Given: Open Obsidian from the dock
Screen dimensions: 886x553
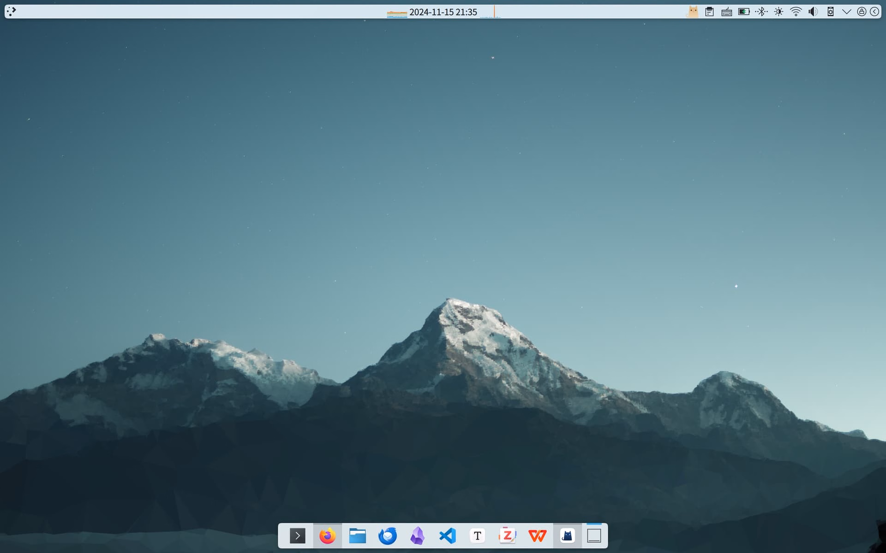Looking at the screenshot, I should [x=418, y=536].
